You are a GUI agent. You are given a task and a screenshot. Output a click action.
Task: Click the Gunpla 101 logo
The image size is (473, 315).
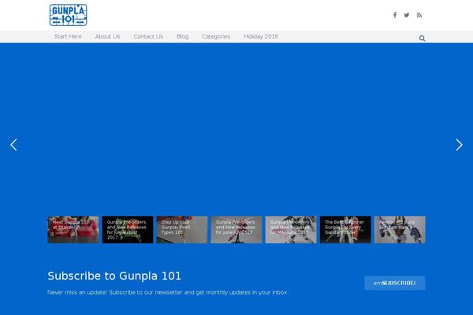point(68,15)
